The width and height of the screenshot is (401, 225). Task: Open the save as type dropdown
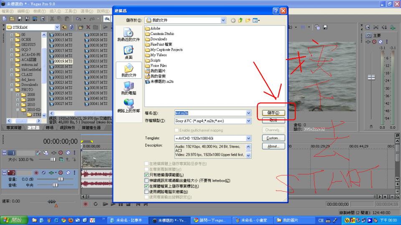click(248, 121)
